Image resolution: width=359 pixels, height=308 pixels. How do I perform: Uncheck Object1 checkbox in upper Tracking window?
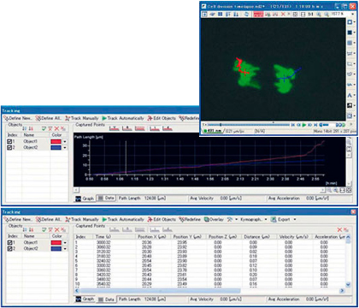(x=9, y=141)
